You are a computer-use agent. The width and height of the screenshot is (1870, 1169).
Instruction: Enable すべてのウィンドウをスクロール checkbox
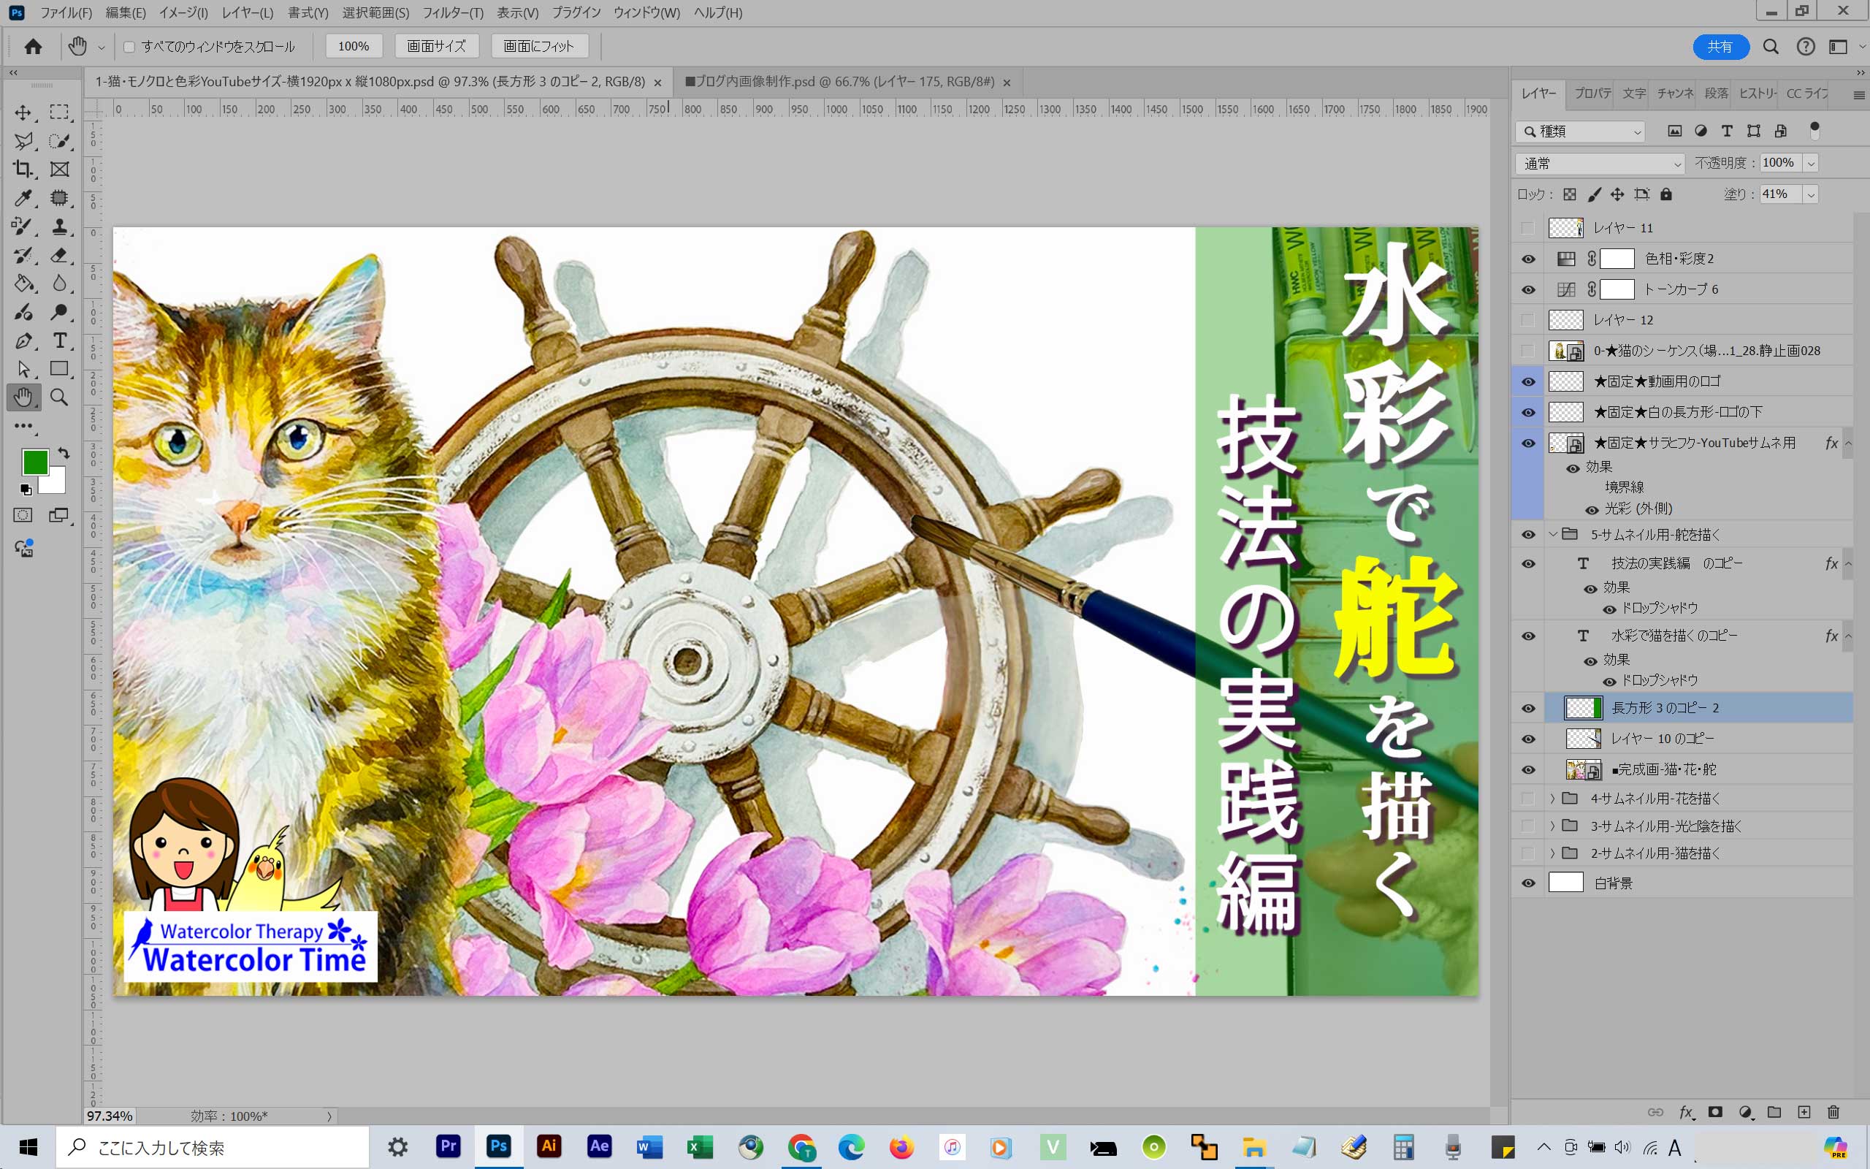(x=129, y=47)
